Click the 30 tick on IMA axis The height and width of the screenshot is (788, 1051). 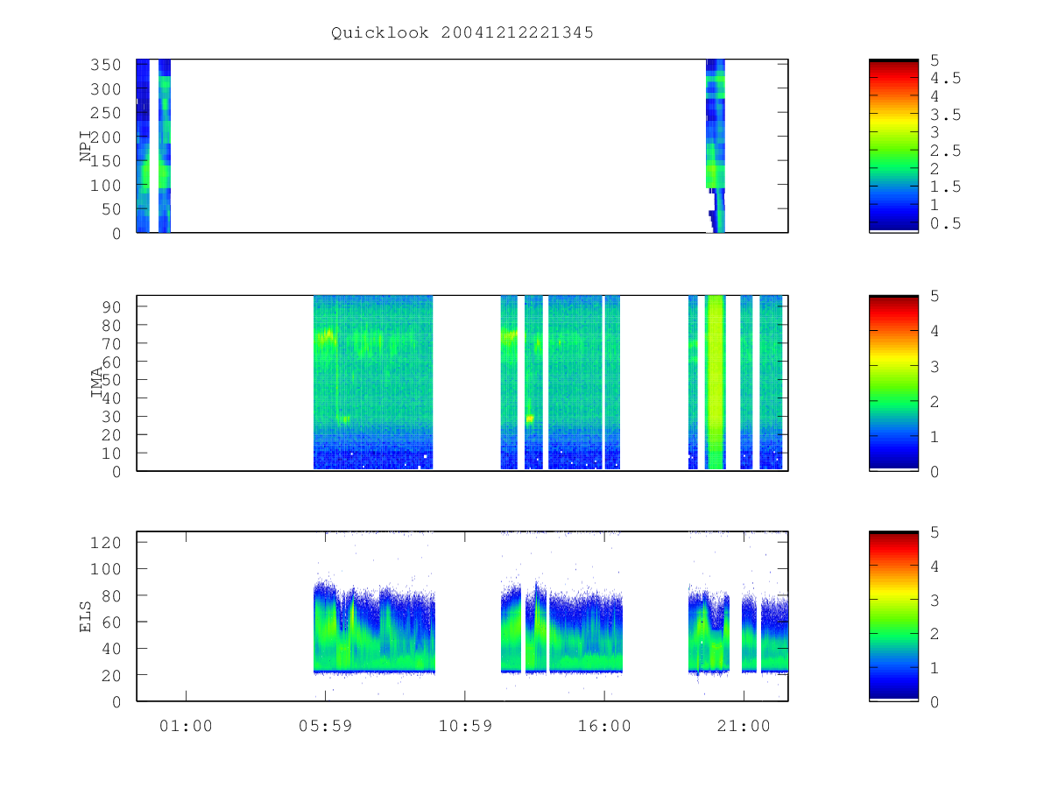(113, 416)
